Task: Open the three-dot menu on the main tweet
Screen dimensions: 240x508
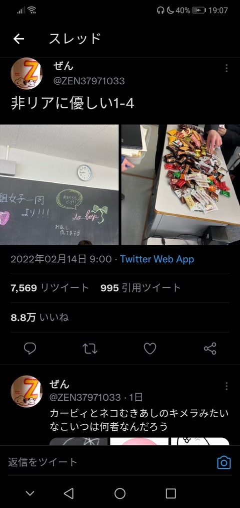Action: pos(226,68)
